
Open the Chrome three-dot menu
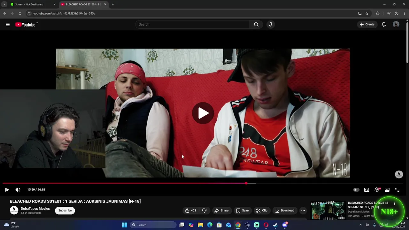tap(405, 13)
